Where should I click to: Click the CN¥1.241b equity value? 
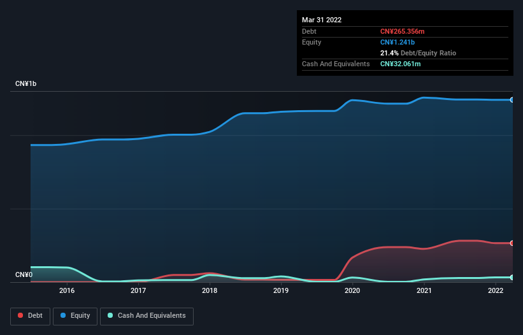[398, 42]
